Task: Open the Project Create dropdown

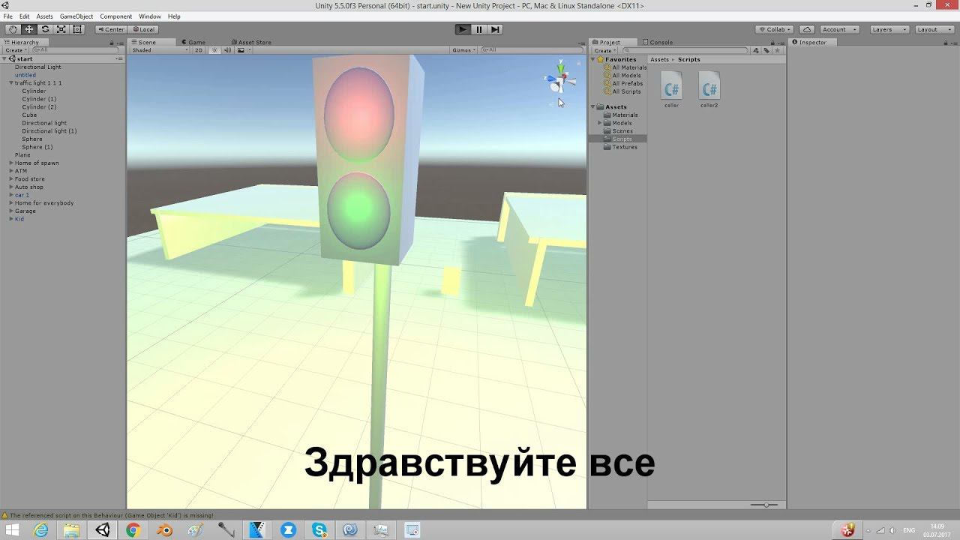Action: click(x=604, y=50)
